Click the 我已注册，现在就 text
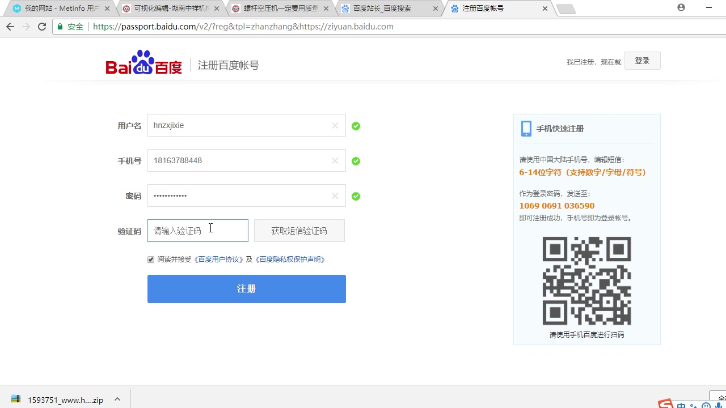Screen dimensions: 726x408 click(x=593, y=62)
